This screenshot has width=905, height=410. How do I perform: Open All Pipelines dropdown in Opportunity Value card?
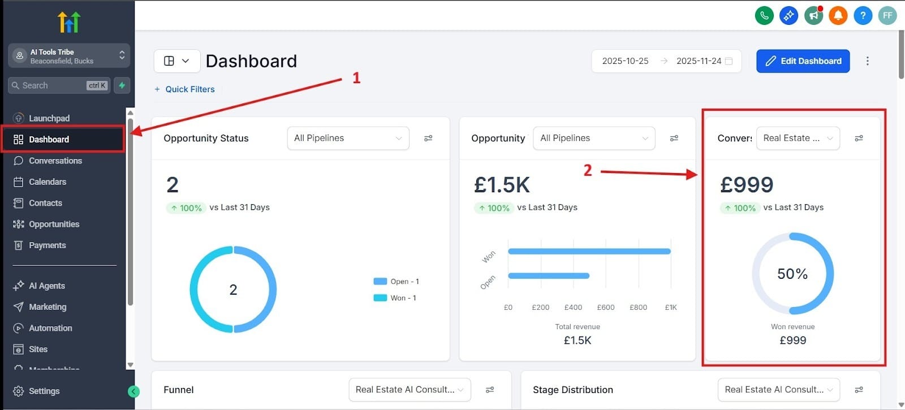[594, 138]
